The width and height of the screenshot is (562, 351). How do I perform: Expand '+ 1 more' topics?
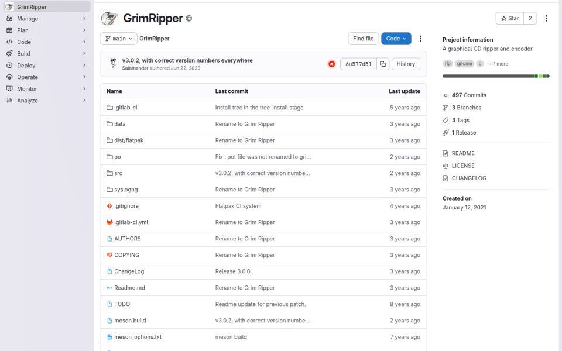coord(499,64)
